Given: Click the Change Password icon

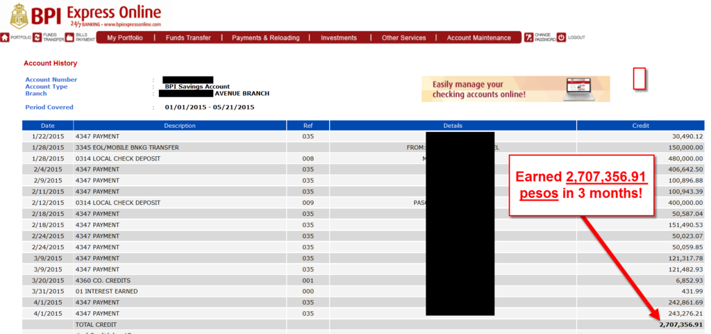Looking at the screenshot, I should coord(528,37).
